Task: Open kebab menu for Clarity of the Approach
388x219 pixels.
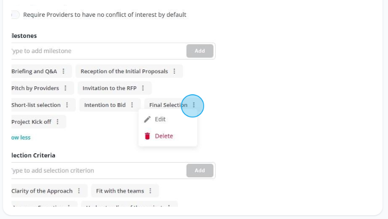Action: 79,191
